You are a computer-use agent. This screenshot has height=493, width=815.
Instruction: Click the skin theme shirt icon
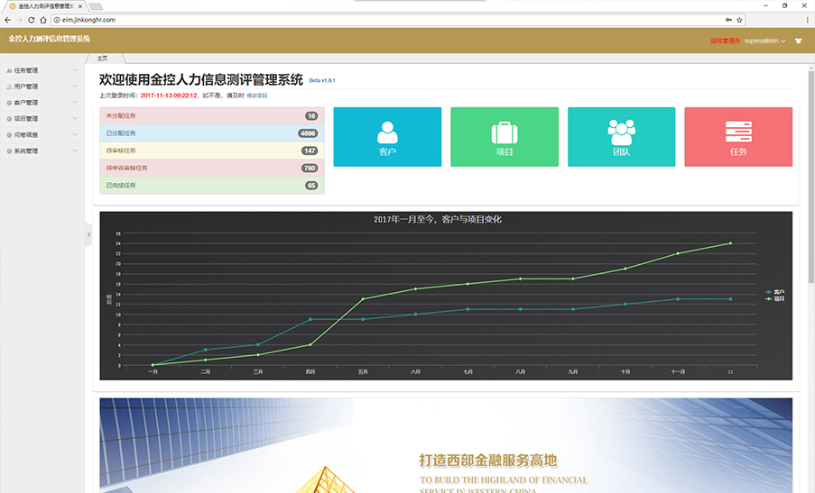[797, 41]
